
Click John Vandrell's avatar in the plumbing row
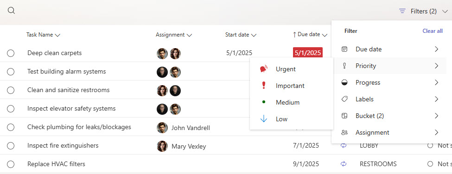pos(162,128)
